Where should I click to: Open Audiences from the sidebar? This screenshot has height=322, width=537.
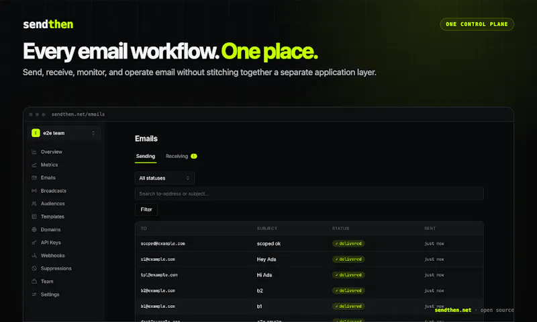click(x=52, y=204)
